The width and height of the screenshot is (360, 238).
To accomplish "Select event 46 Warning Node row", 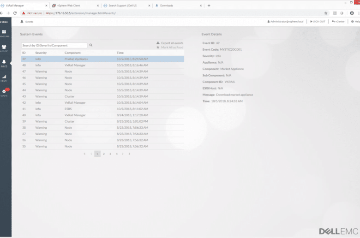I will 102,77.
